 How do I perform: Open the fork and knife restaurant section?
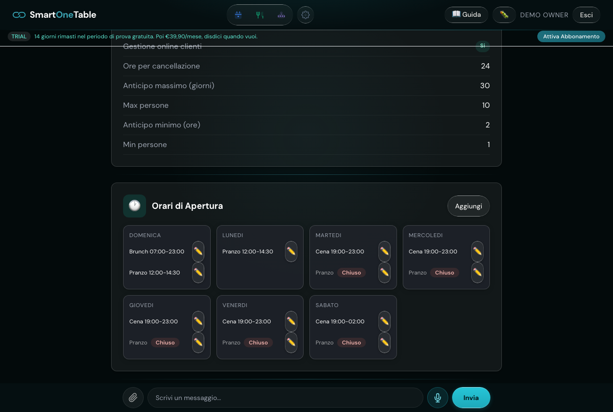pos(260,15)
